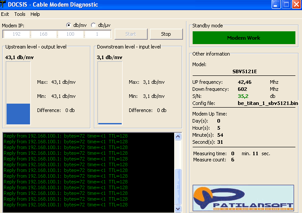The image size is (302, 213).
Task: Click the first IP octet field 192
Action: tap(17, 34)
